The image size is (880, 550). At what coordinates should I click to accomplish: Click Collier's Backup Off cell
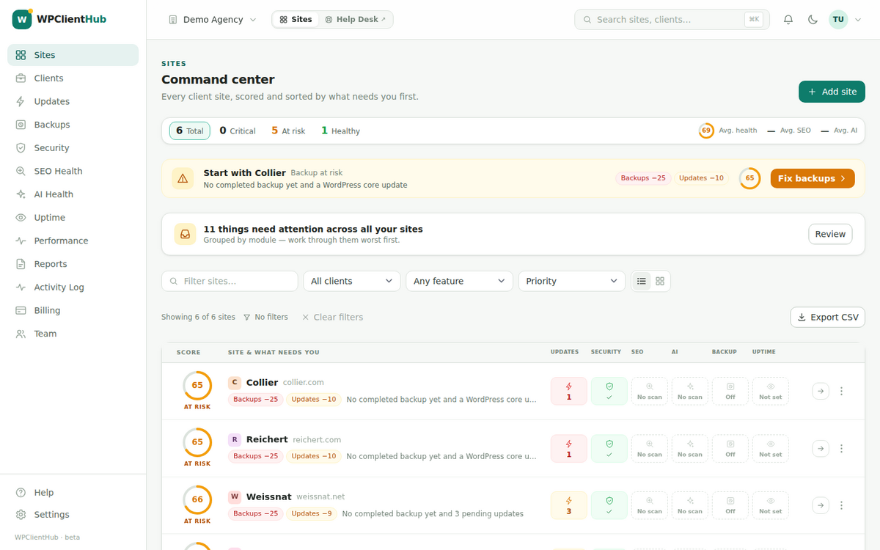(x=730, y=391)
